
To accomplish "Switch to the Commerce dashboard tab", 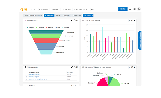I will [77, 15].
